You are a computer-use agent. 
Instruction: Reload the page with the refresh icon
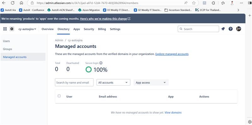[13, 3]
